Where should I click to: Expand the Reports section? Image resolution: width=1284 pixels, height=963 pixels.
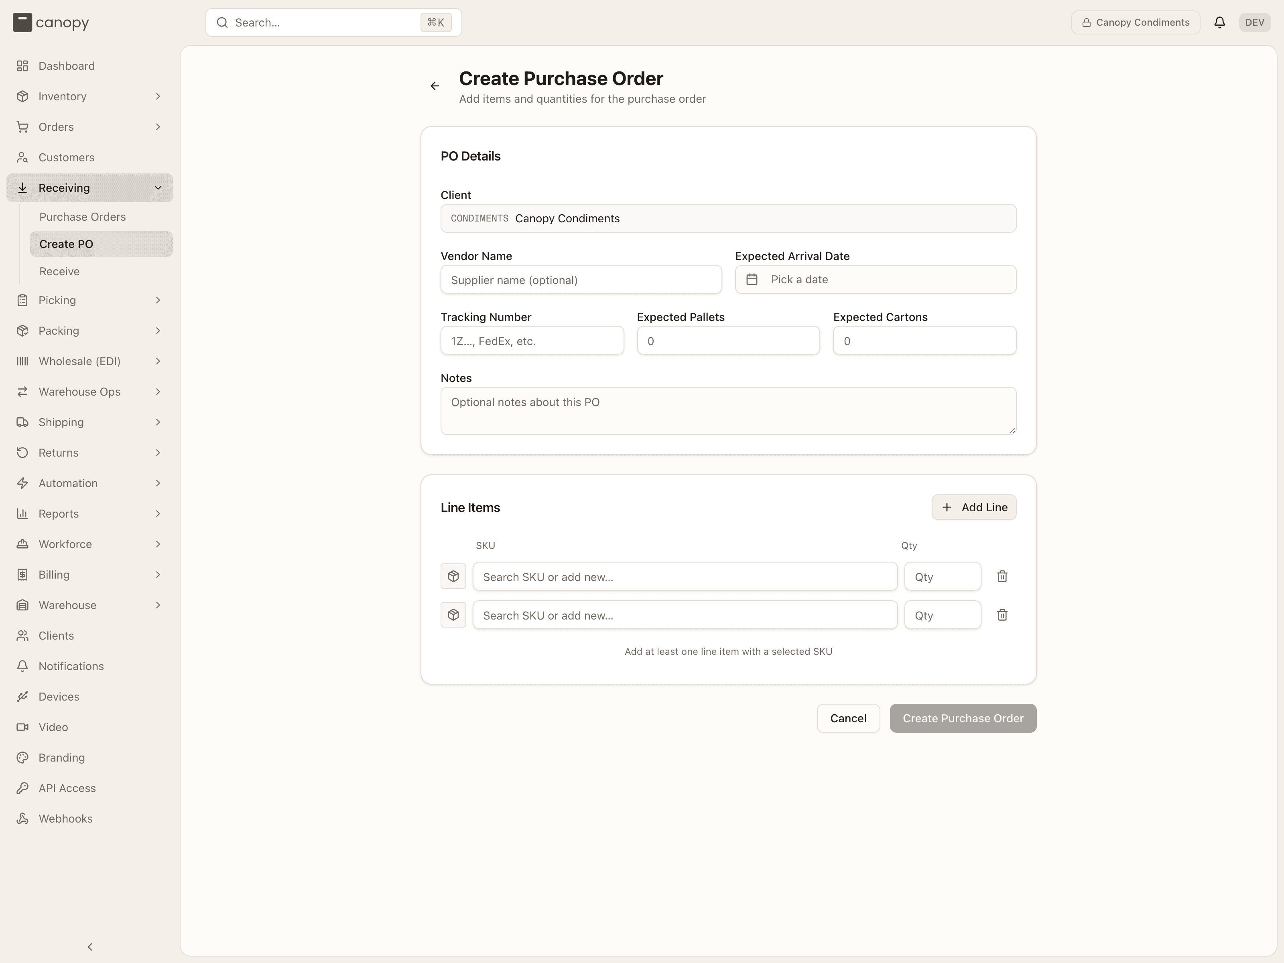tap(90, 514)
